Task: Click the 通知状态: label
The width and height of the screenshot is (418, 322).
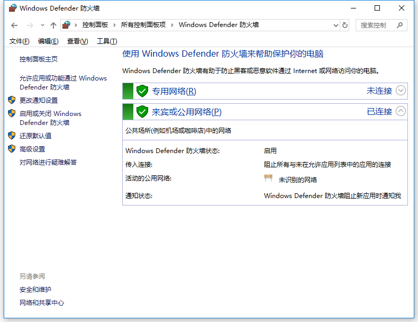Action: coord(139,196)
